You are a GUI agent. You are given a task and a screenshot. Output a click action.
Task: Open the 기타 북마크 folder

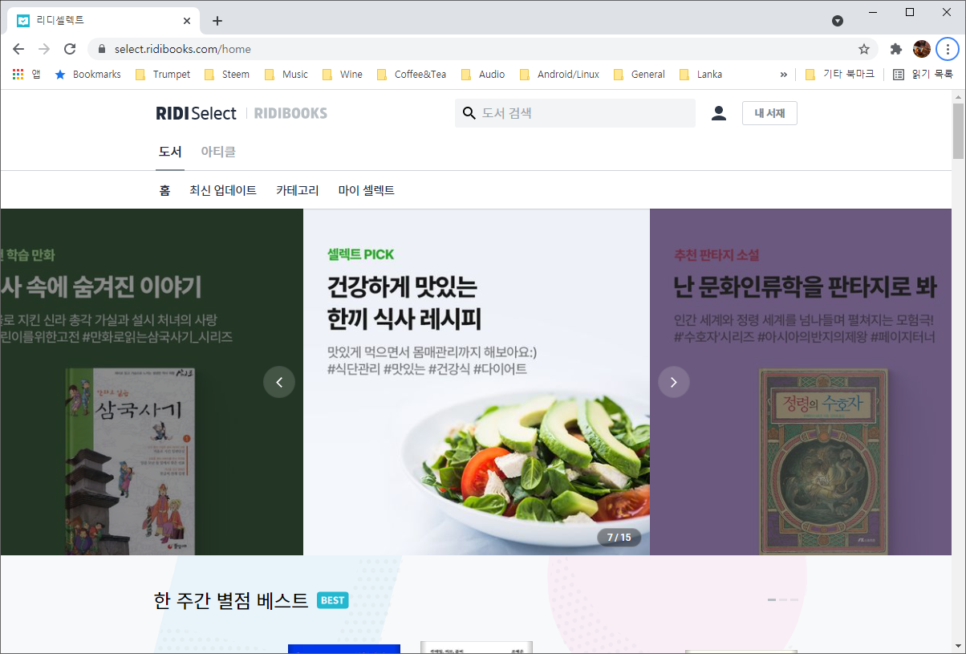click(839, 74)
